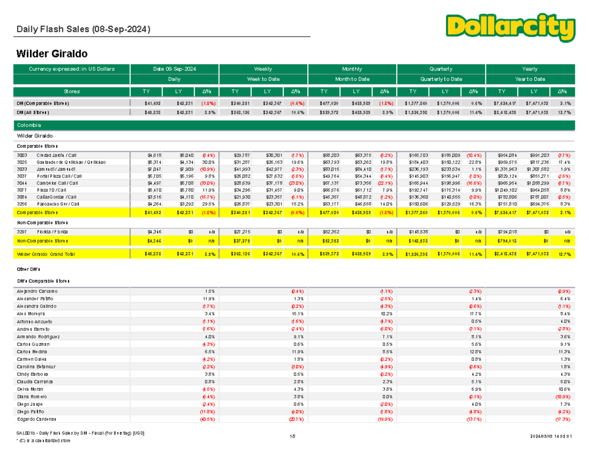Click Edgardo Cardenas' daily (40.5%) value

(209, 419)
